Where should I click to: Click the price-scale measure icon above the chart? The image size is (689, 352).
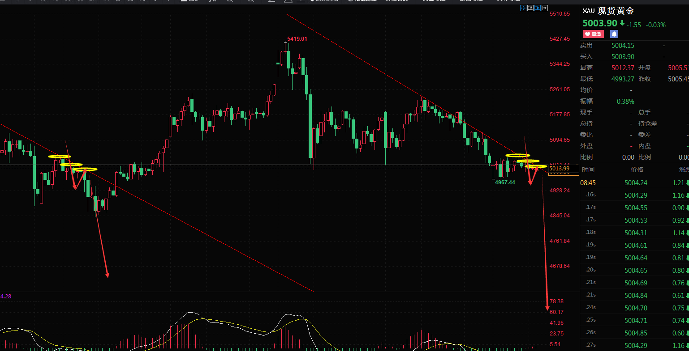(x=530, y=8)
